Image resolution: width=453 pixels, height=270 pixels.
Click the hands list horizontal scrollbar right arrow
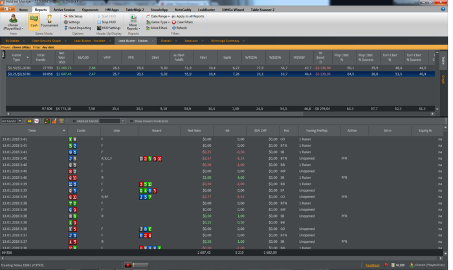tap(441, 258)
